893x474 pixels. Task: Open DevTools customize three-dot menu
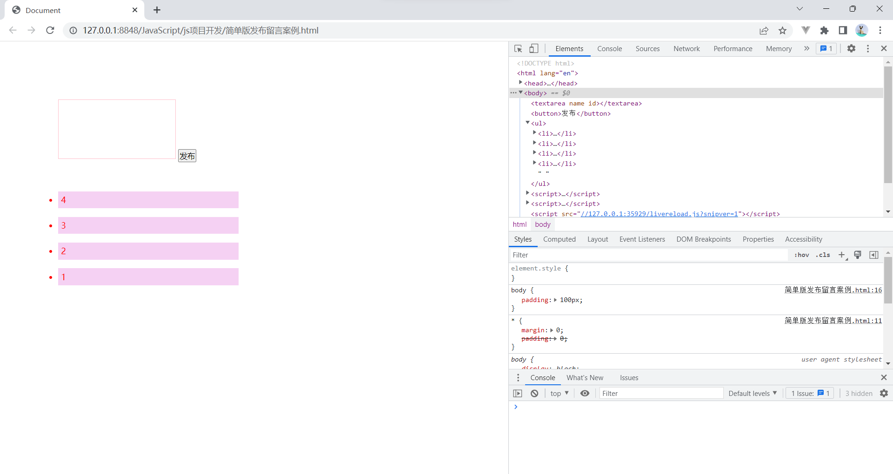click(868, 49)
